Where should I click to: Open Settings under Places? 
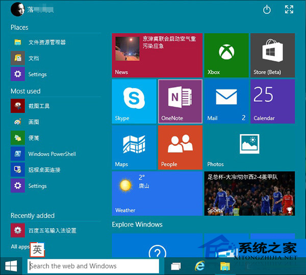pos(56,74)
